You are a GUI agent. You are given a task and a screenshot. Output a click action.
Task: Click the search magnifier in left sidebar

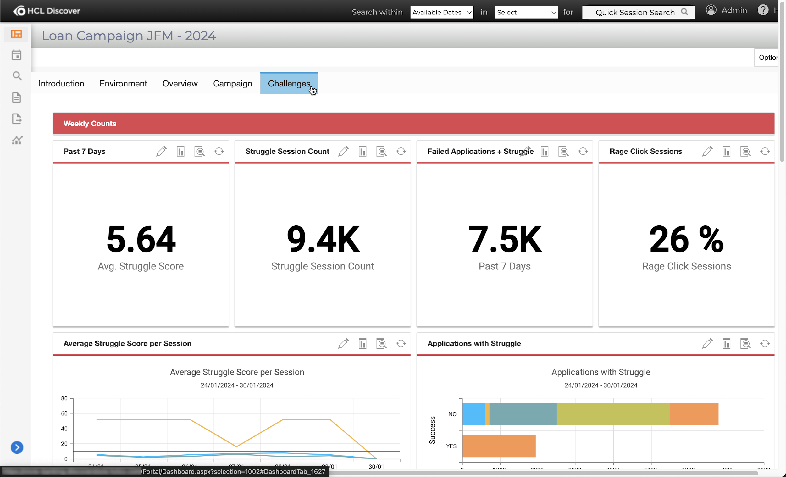click(17, 76)
